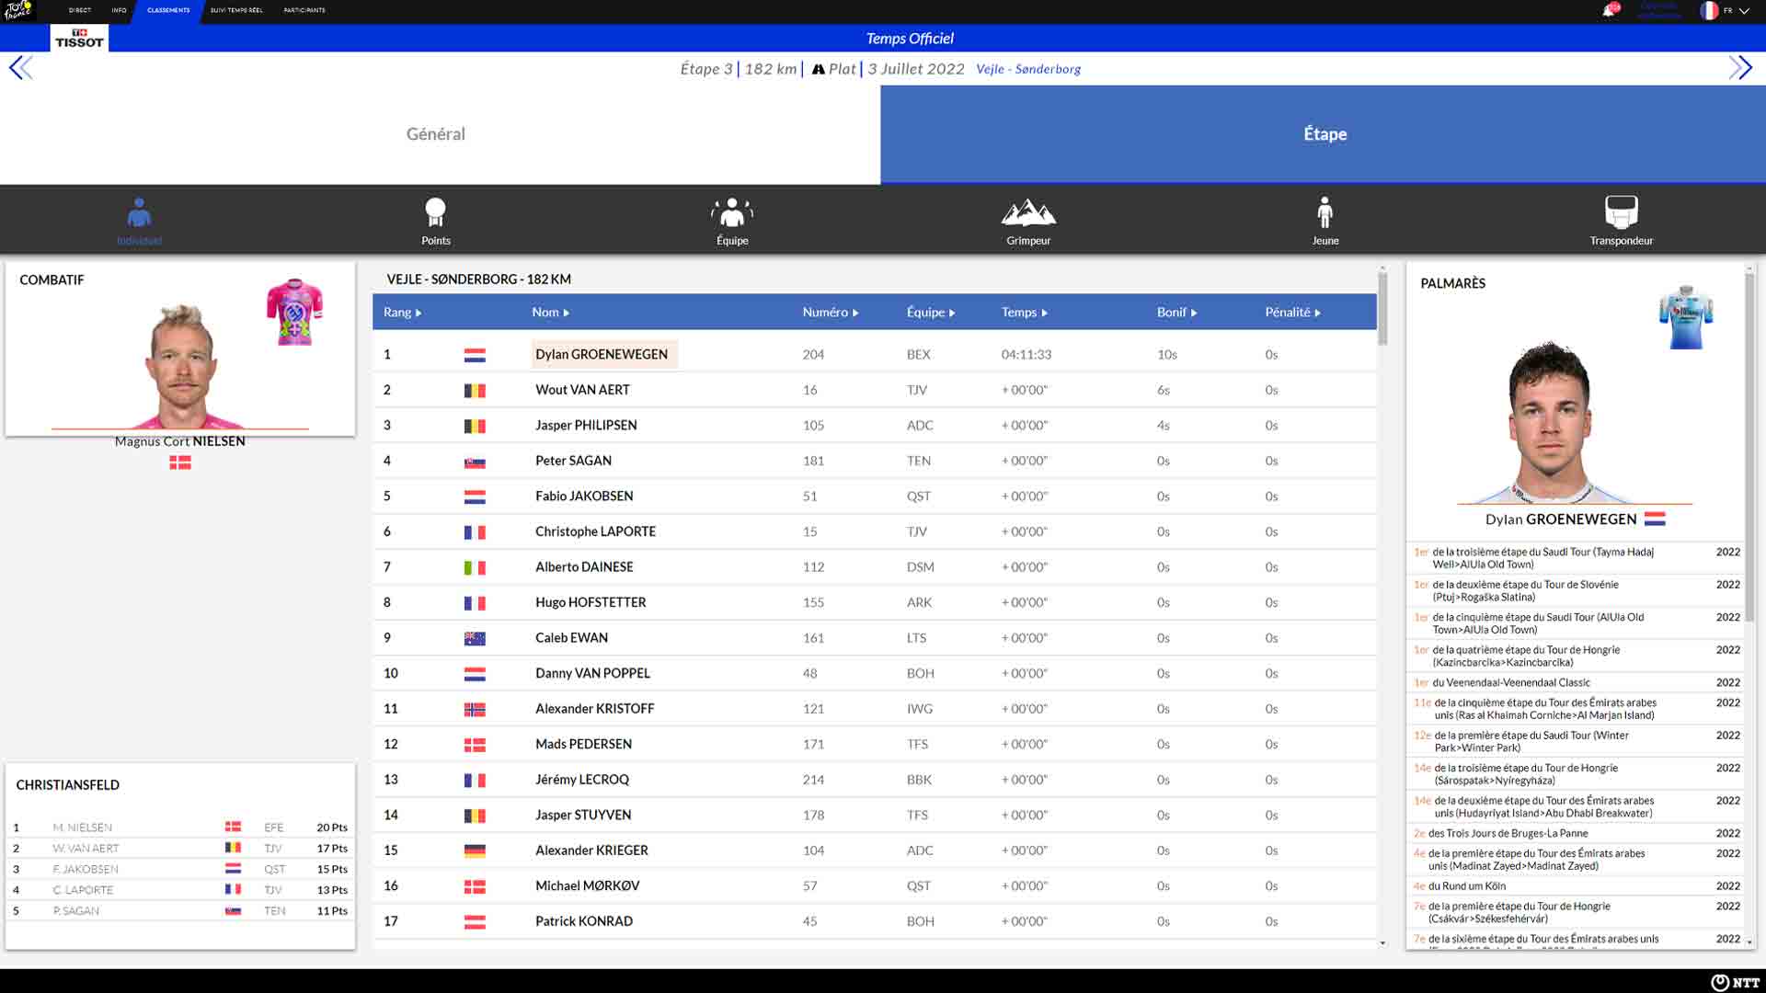Open the Suivi Temps Réel menu
The width and height of the screenshot is (1766, 993).
[236, 10]
